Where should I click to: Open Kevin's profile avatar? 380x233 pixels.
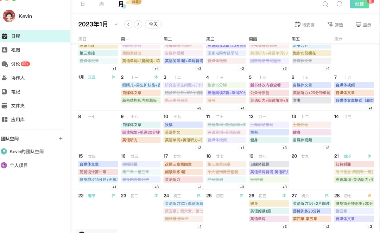pos(9,16)
